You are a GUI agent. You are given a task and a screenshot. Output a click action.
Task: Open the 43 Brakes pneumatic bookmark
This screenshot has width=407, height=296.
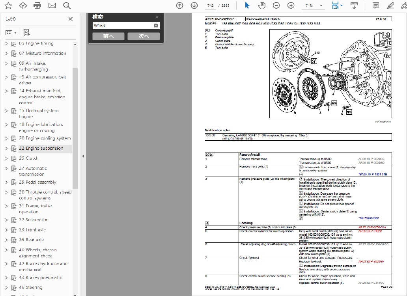(x=40, y=277)
